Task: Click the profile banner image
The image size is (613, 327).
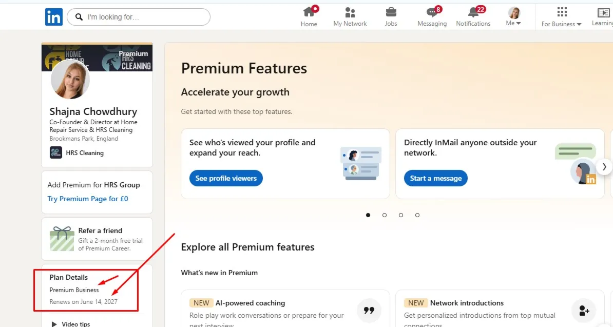Action: tap(97, 57)
